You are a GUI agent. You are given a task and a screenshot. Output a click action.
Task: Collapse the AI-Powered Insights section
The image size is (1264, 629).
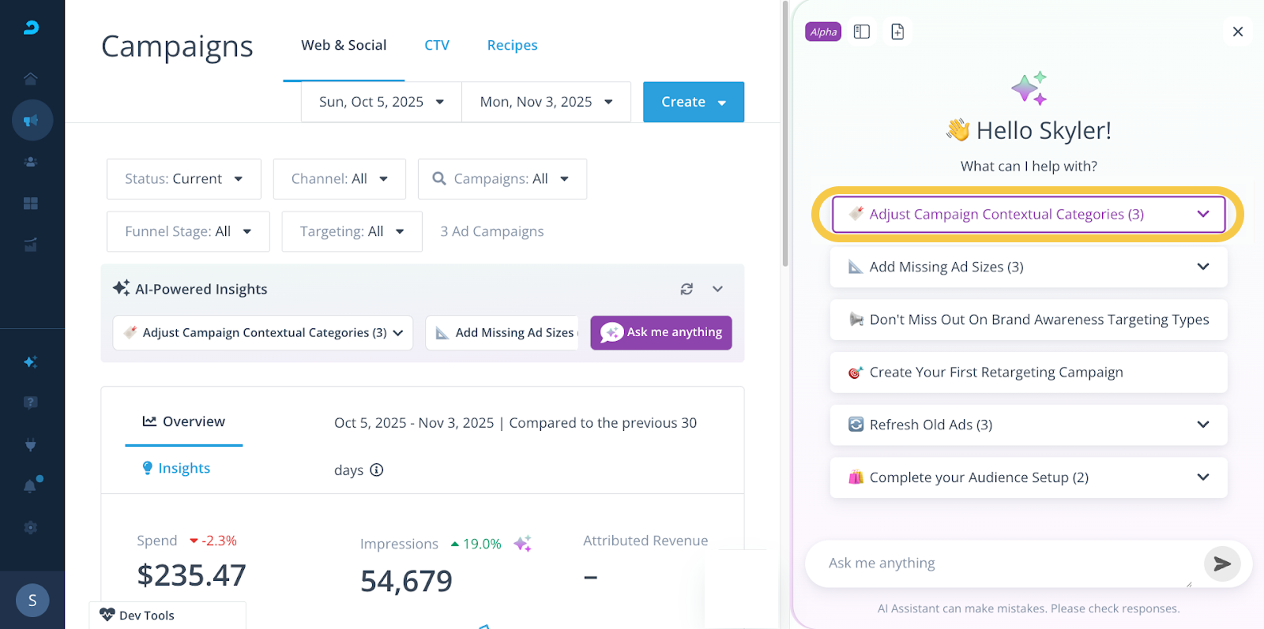click(717, 289)
